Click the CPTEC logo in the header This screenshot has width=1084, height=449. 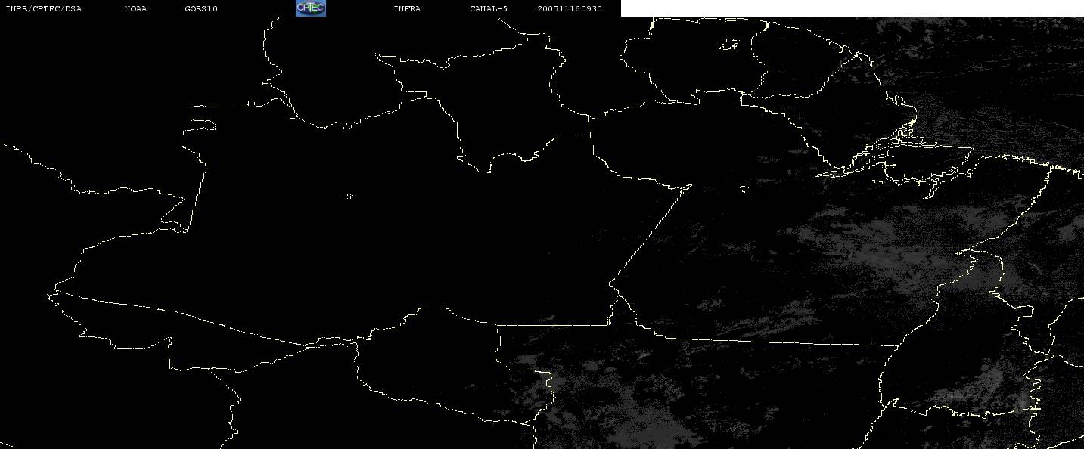[x=310, y=8]
